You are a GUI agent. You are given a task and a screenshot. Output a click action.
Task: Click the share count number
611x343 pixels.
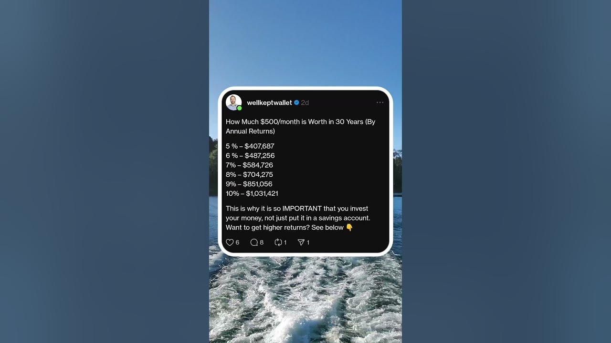(x=308, y=242)
